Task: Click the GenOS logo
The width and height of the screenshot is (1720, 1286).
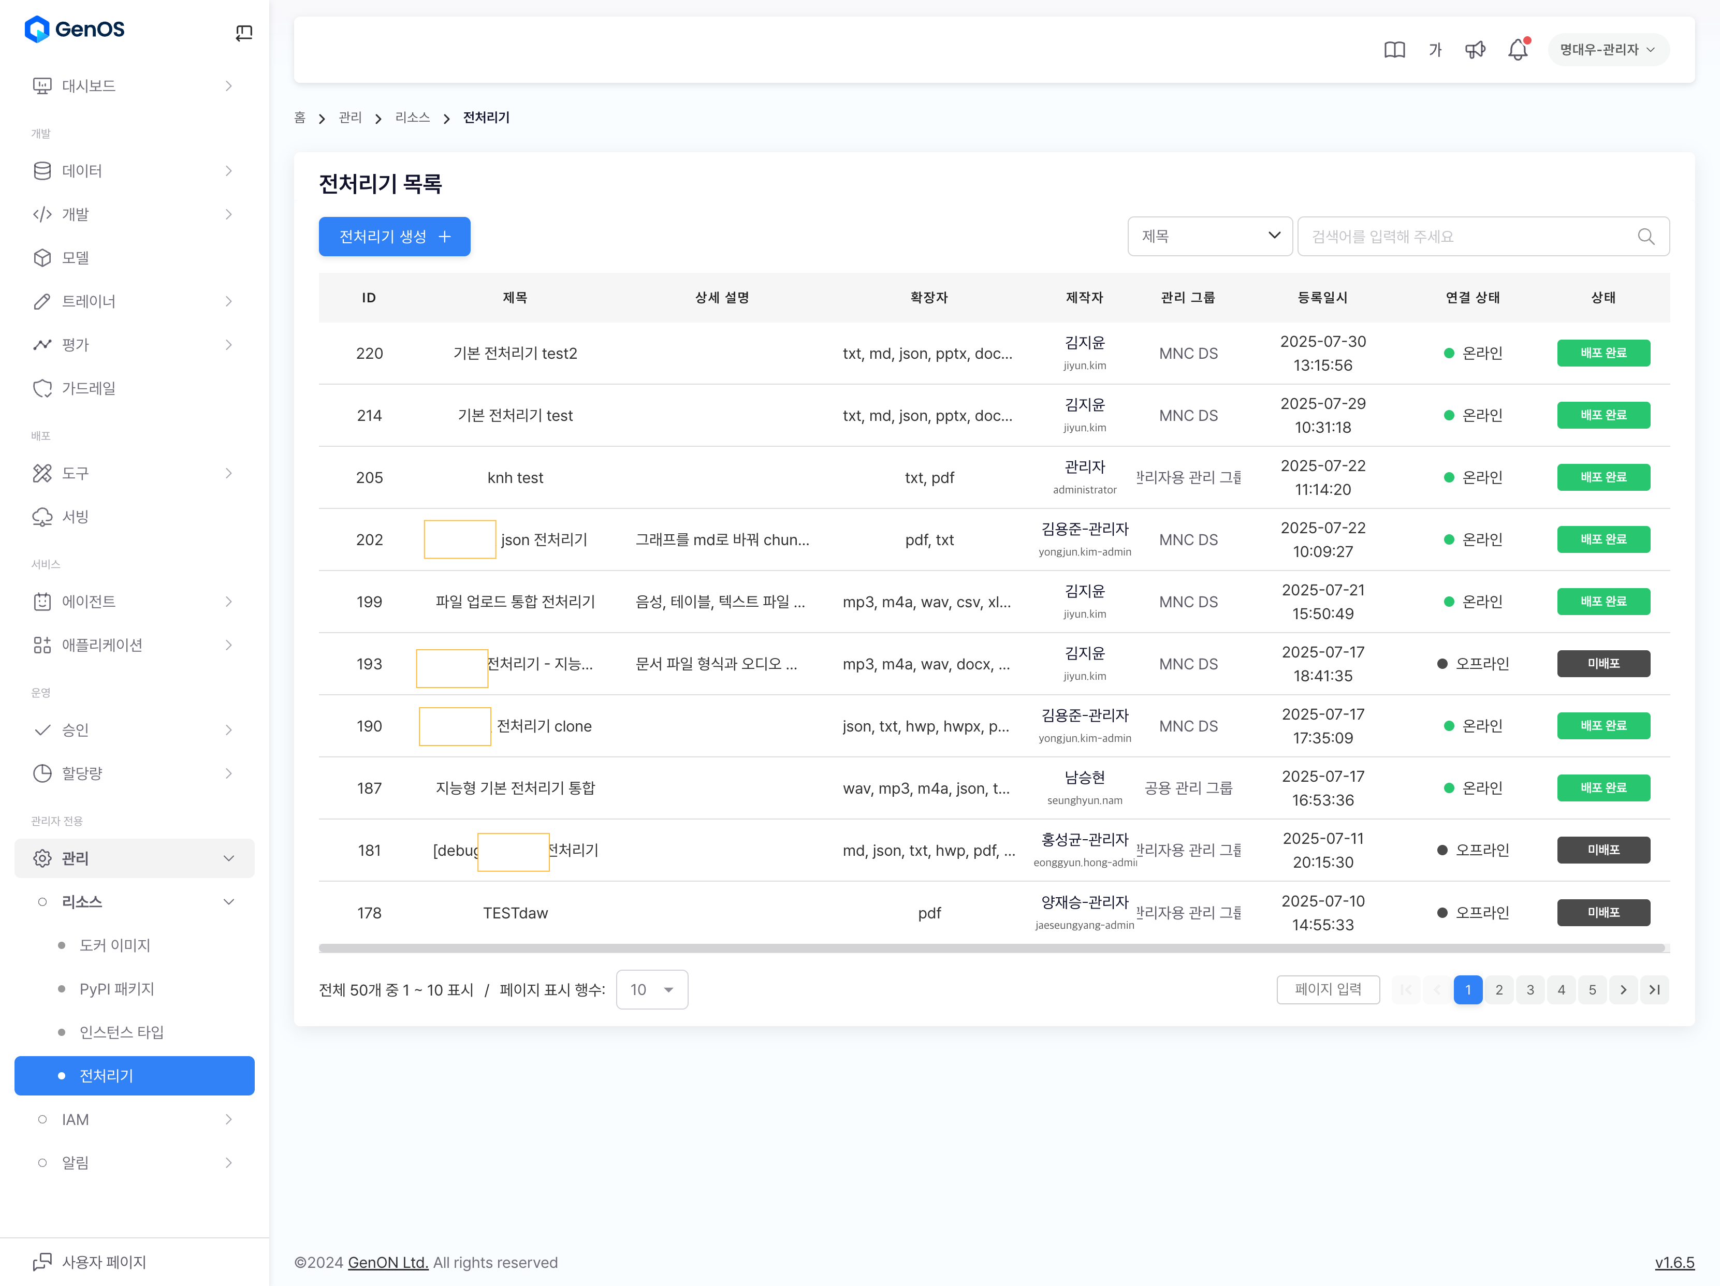Action: (x=75, y=30)
